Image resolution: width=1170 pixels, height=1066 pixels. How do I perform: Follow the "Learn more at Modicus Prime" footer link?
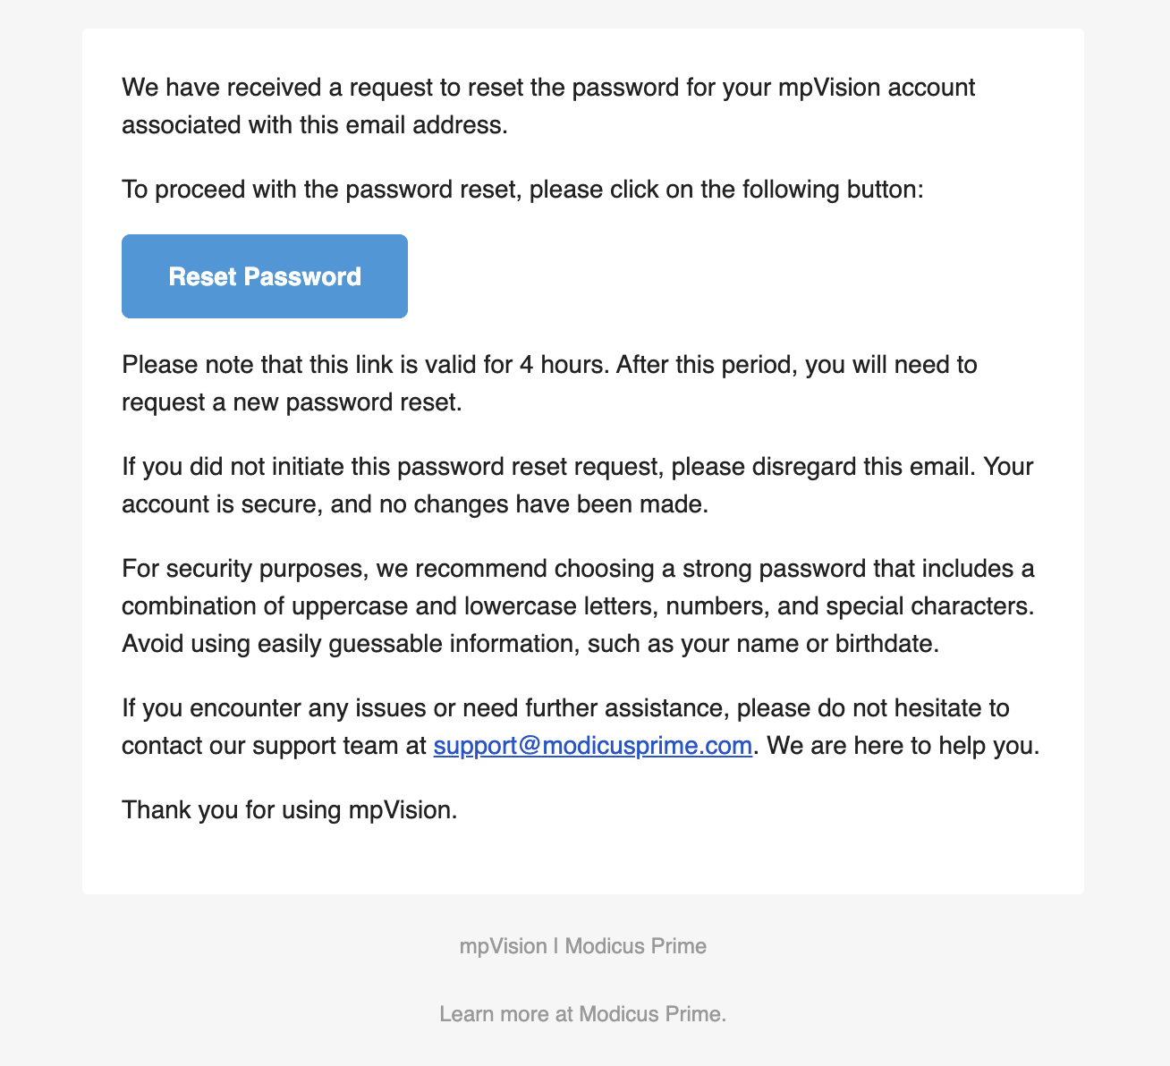(583, 1014)
